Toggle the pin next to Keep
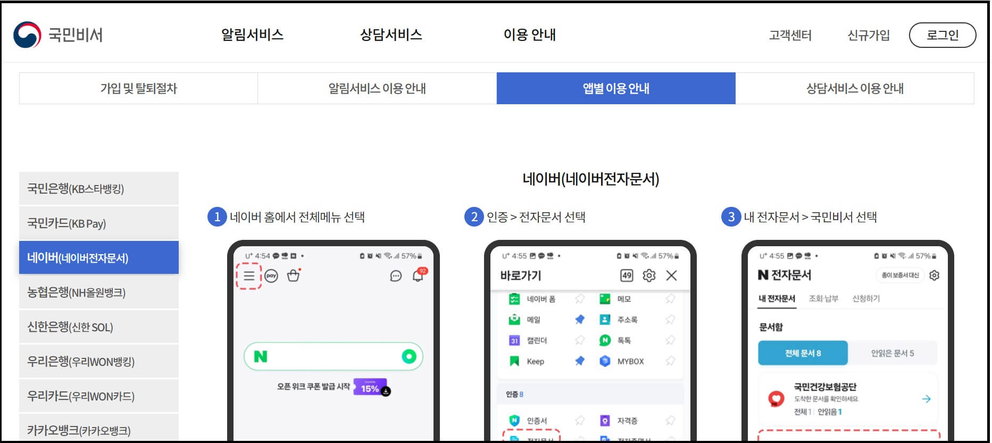This screenshot has height=443, width=992. coord(580,361)
